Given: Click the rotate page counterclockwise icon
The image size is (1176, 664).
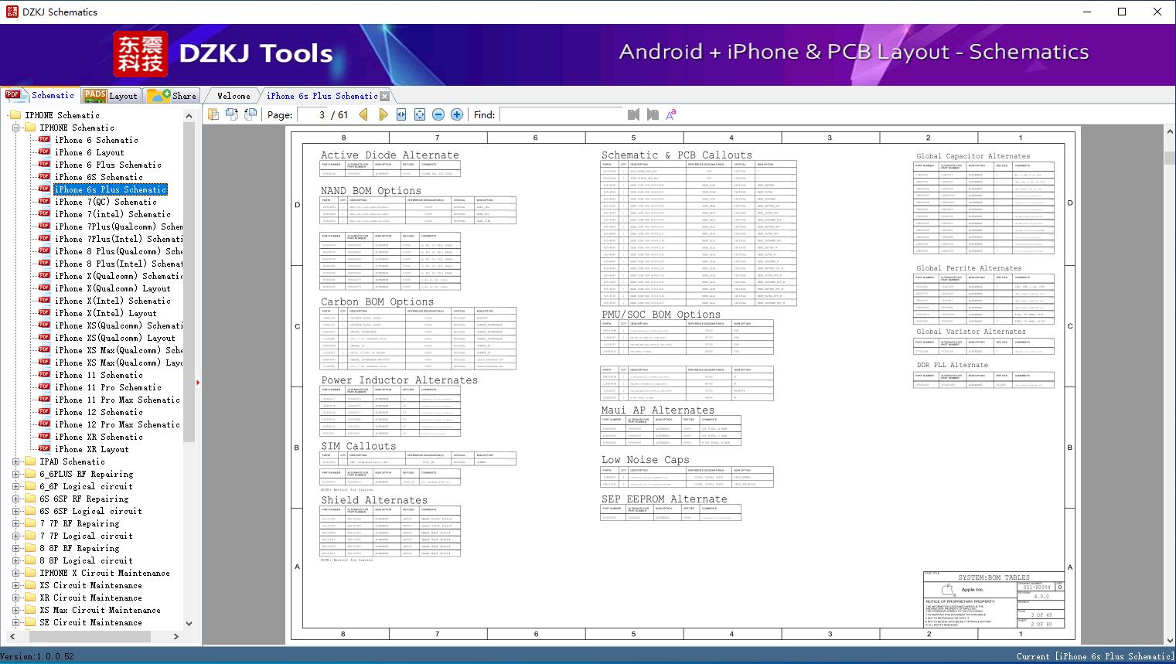Looking at the screenshot, I should point(251,114).
